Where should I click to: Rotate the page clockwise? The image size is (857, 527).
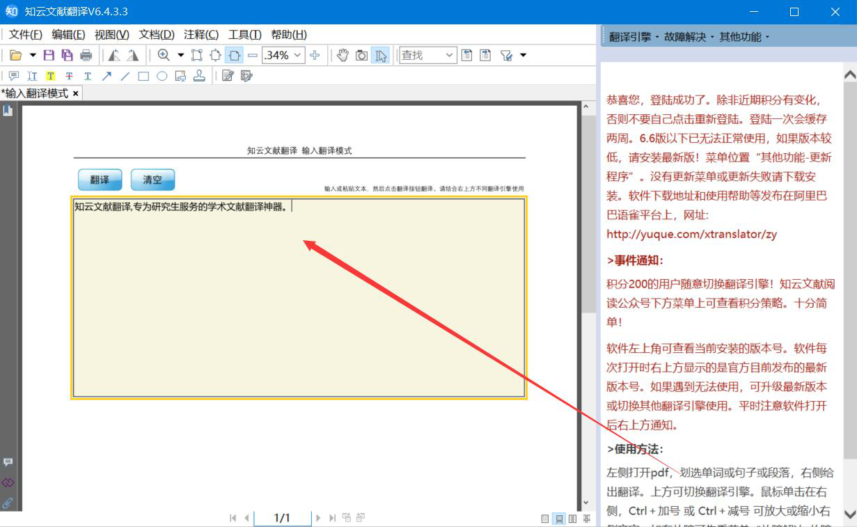(132, 56)
